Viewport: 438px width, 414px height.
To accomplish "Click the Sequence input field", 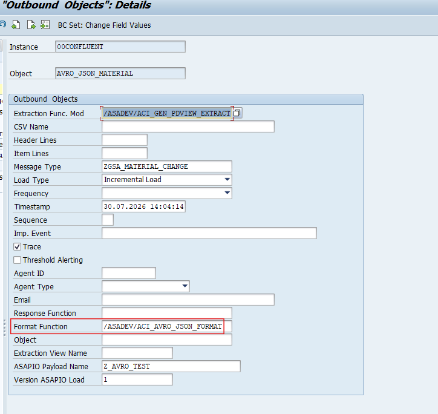I will 108,220.
